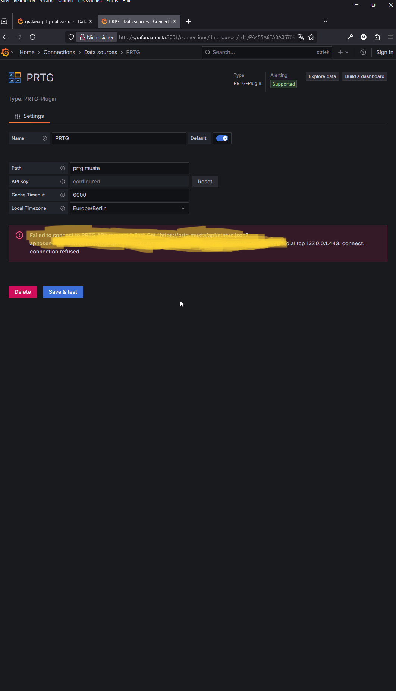
Task: Click the Save & test button
Action: pos(63,292)
